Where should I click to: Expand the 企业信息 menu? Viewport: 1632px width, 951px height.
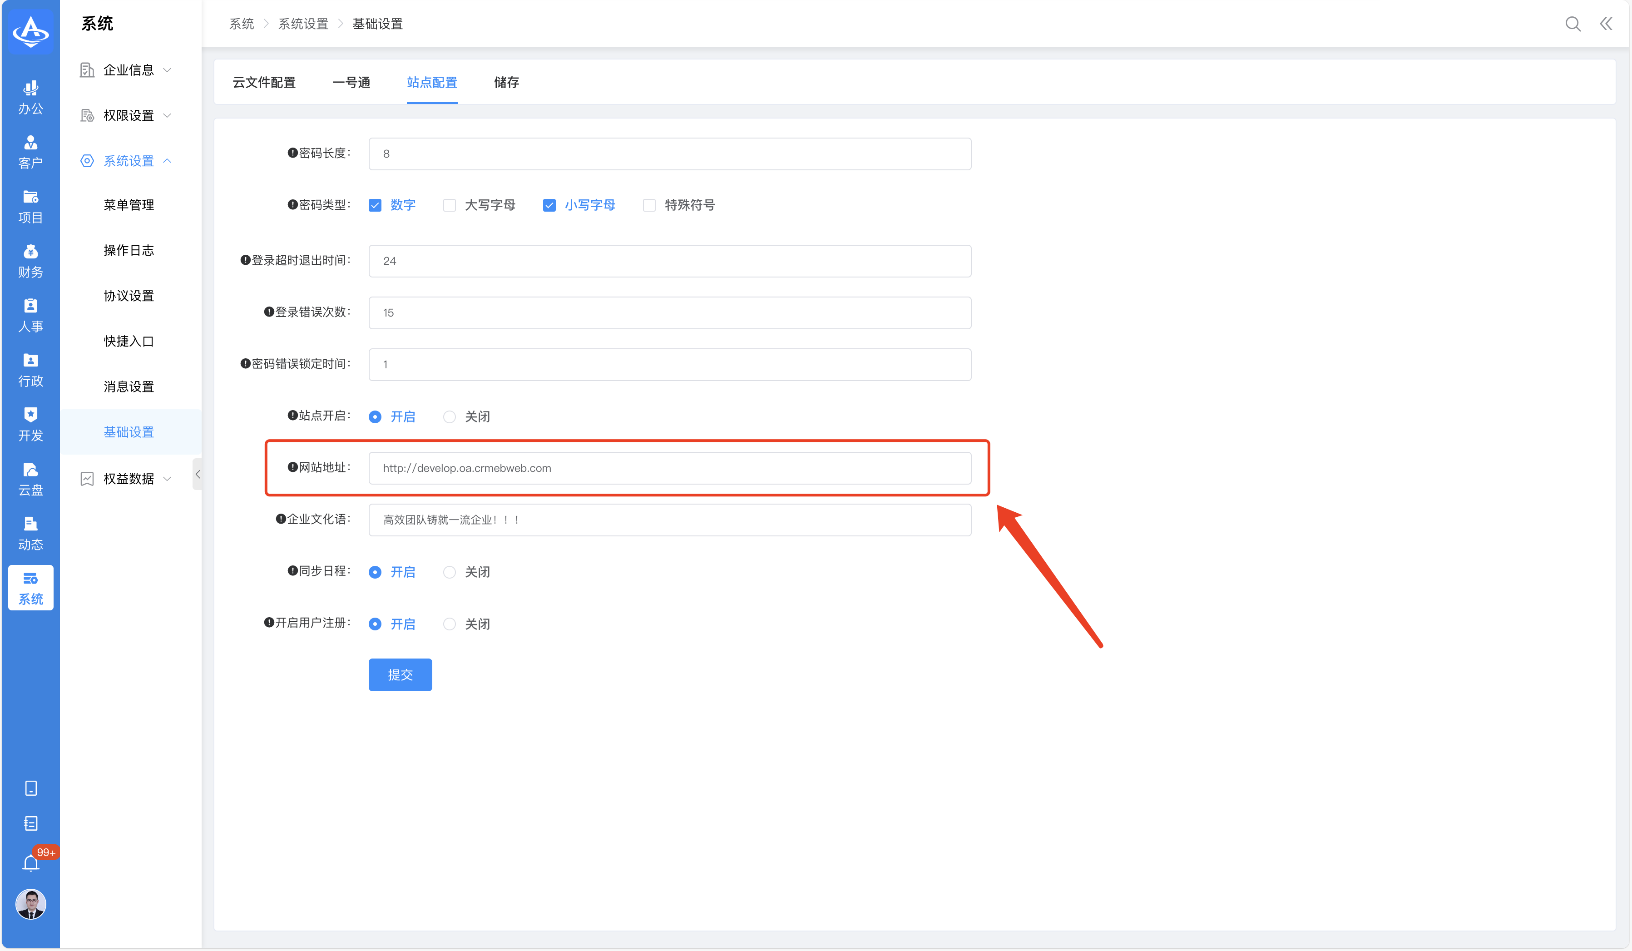[128, 70]
